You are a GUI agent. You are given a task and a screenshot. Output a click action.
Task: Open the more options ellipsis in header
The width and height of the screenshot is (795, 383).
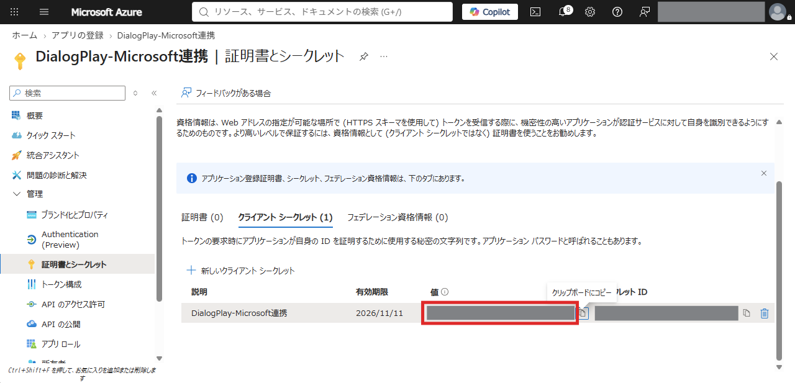click(x=384, y=56)
